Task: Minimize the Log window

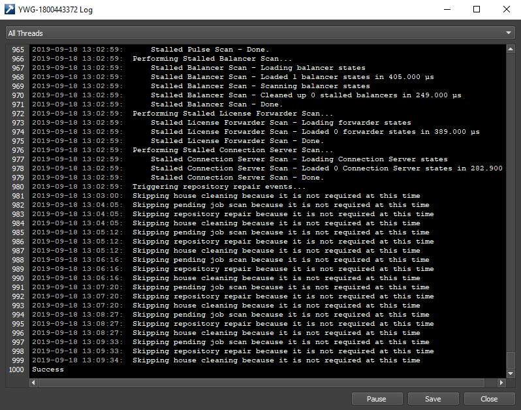Action: coord(447,9)
